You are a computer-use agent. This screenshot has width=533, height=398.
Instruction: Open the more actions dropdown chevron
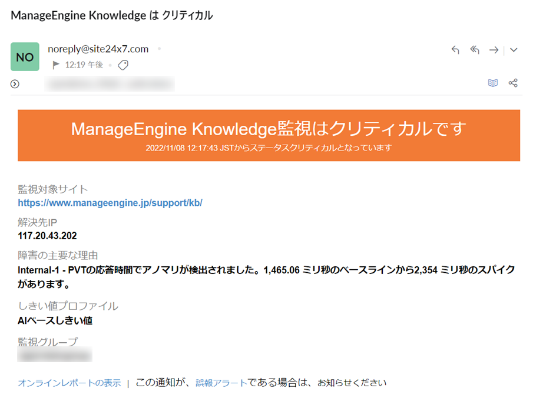(x=514, y=50)
